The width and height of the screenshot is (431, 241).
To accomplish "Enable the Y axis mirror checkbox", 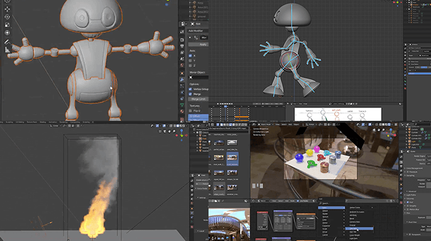I will (x=190, y=61).
